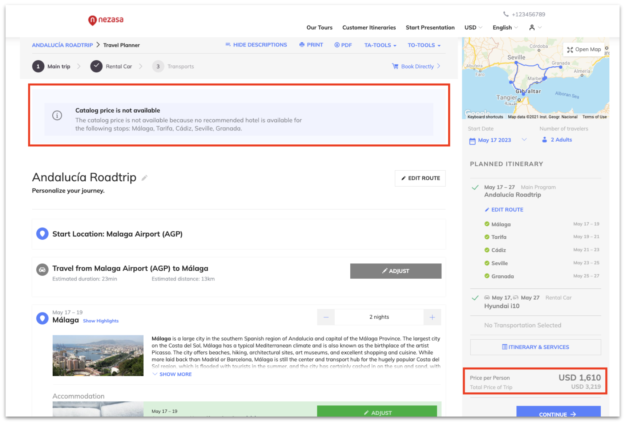Open the USD currency dropdown
This screenshot has height=425, width=625.
point(473,28)
